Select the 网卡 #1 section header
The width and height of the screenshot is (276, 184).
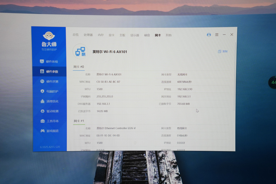79,121
